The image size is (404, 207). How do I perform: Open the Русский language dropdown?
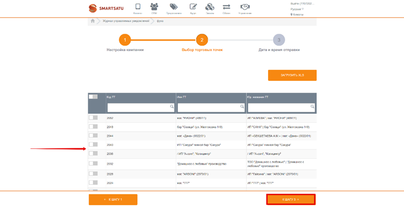coord(297,9)
